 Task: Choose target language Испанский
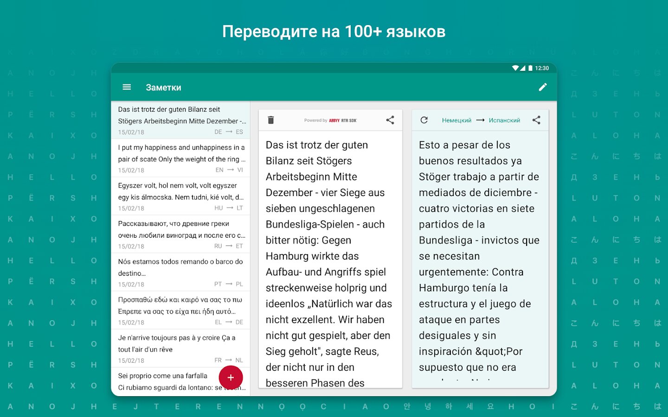[x=504, y=120]
